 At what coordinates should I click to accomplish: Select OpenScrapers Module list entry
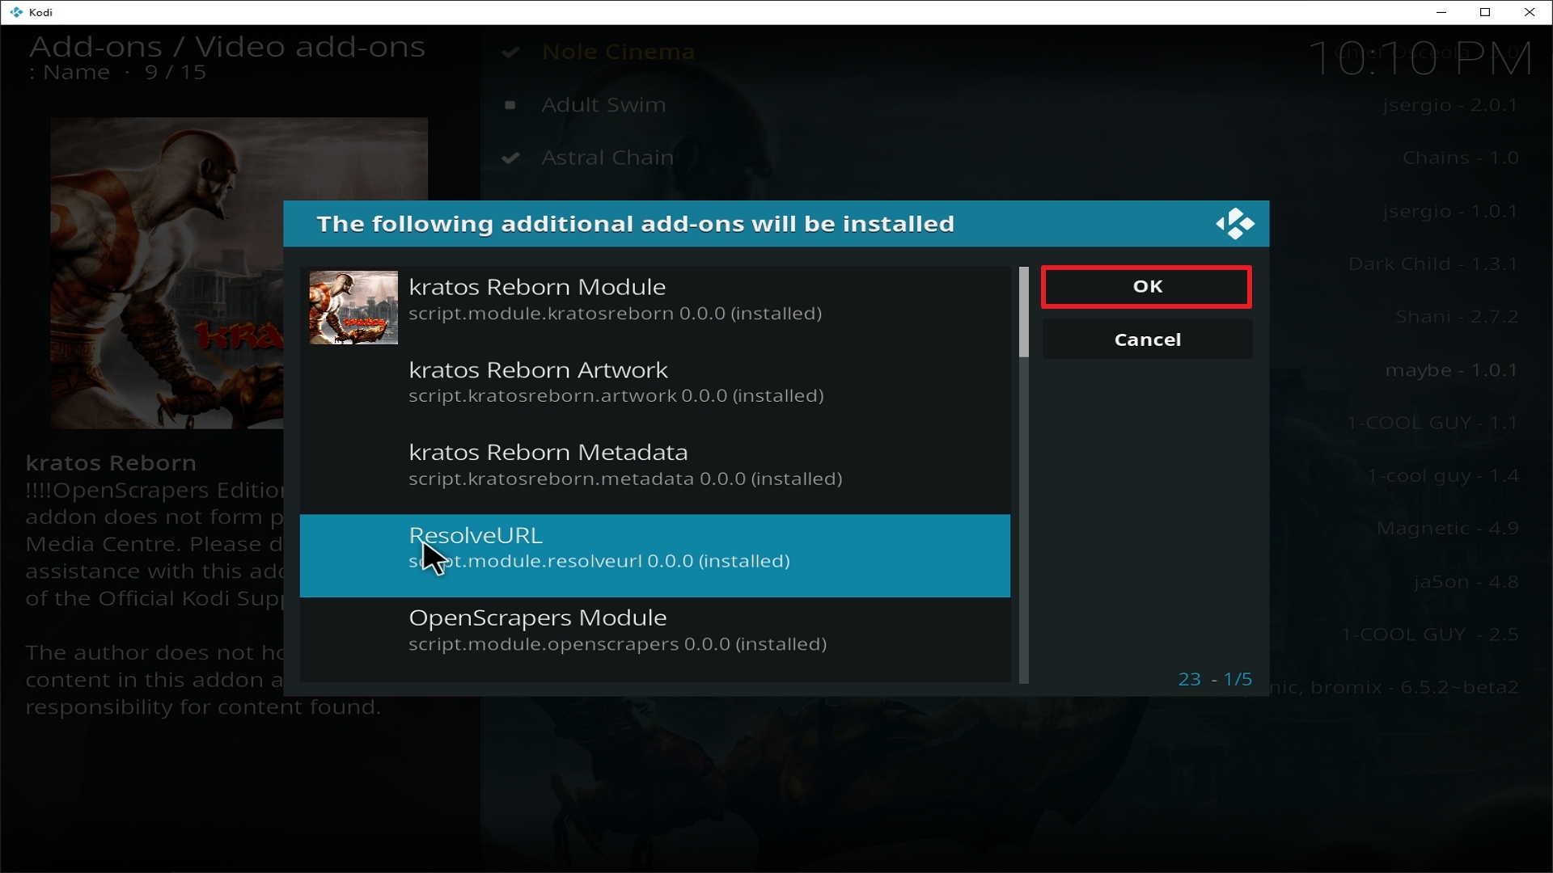click(x=654, y=639)
